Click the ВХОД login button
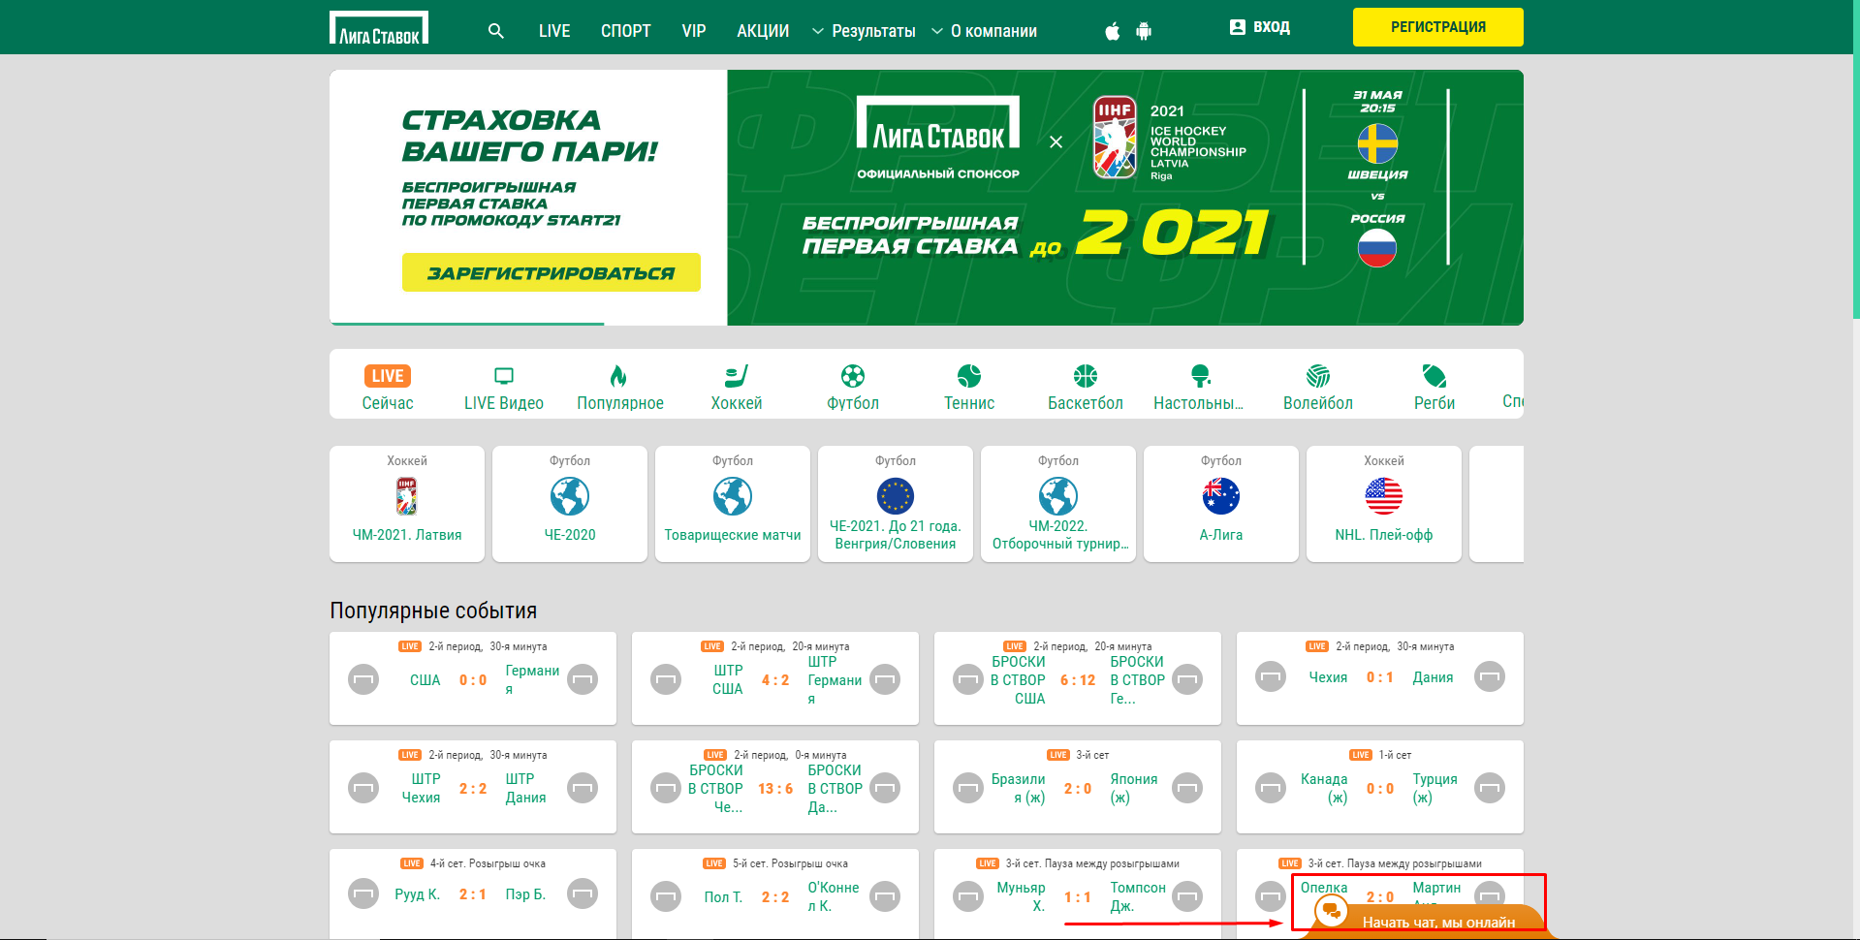 pyautogui.click(x=1259, y=27)
